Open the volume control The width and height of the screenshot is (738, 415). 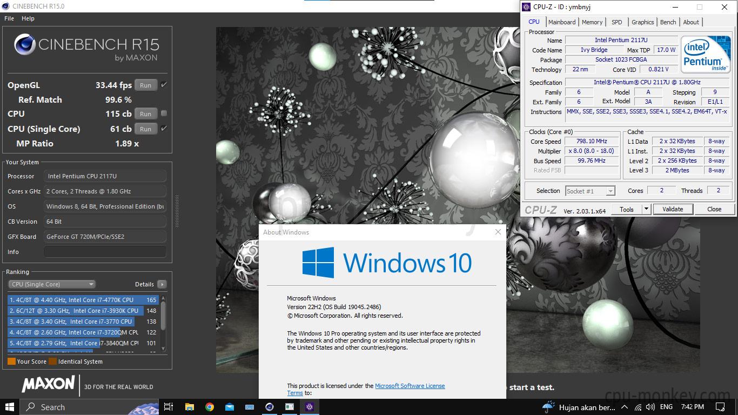click(650, 407)
